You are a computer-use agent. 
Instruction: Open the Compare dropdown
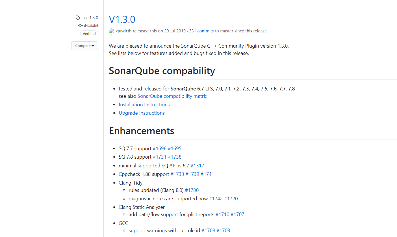[84, 46]
